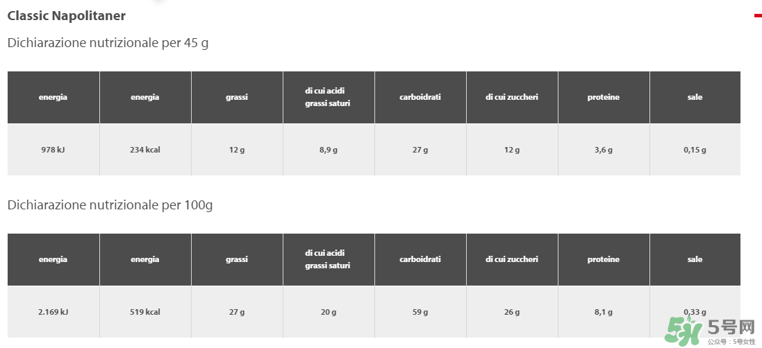This screenshot has height=348, width=762.
Task: Select the 0,15 g salt value
Action: click(x=695, y=150)
